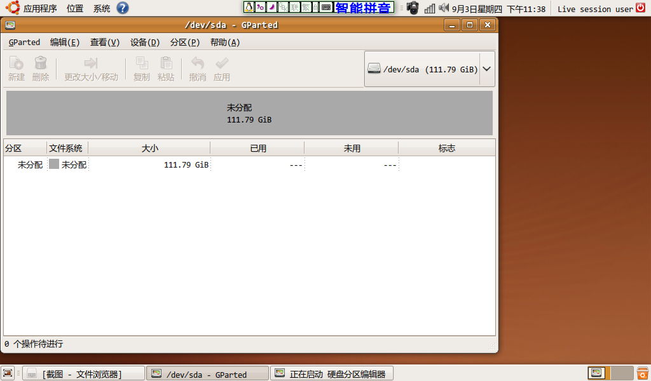Click the 0 个操作待进行 status bar text

(x=34, y=344)
